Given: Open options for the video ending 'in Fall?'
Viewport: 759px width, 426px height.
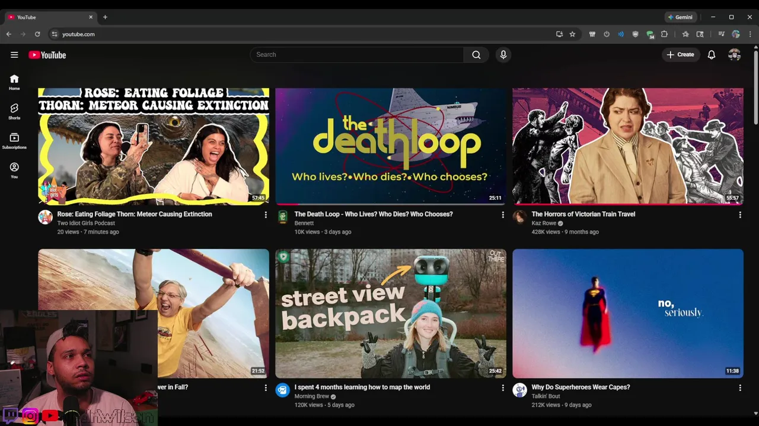Looking at the screenshot, I should tap(266, 388).
